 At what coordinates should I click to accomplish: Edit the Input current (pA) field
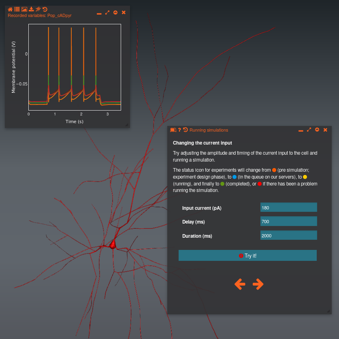289,207
